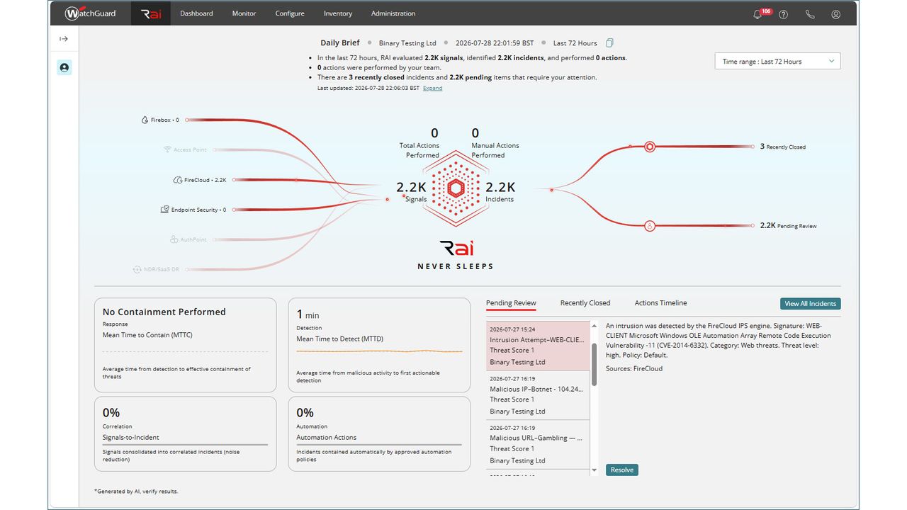Select the Intrusion Attempt WEB-CLIENT incident

tap(538, 346)
